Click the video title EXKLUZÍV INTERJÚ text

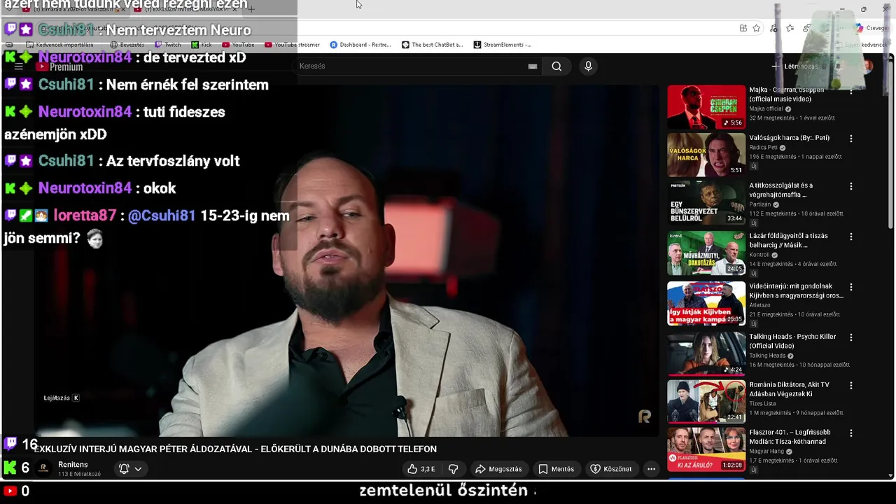coord(235,449)
